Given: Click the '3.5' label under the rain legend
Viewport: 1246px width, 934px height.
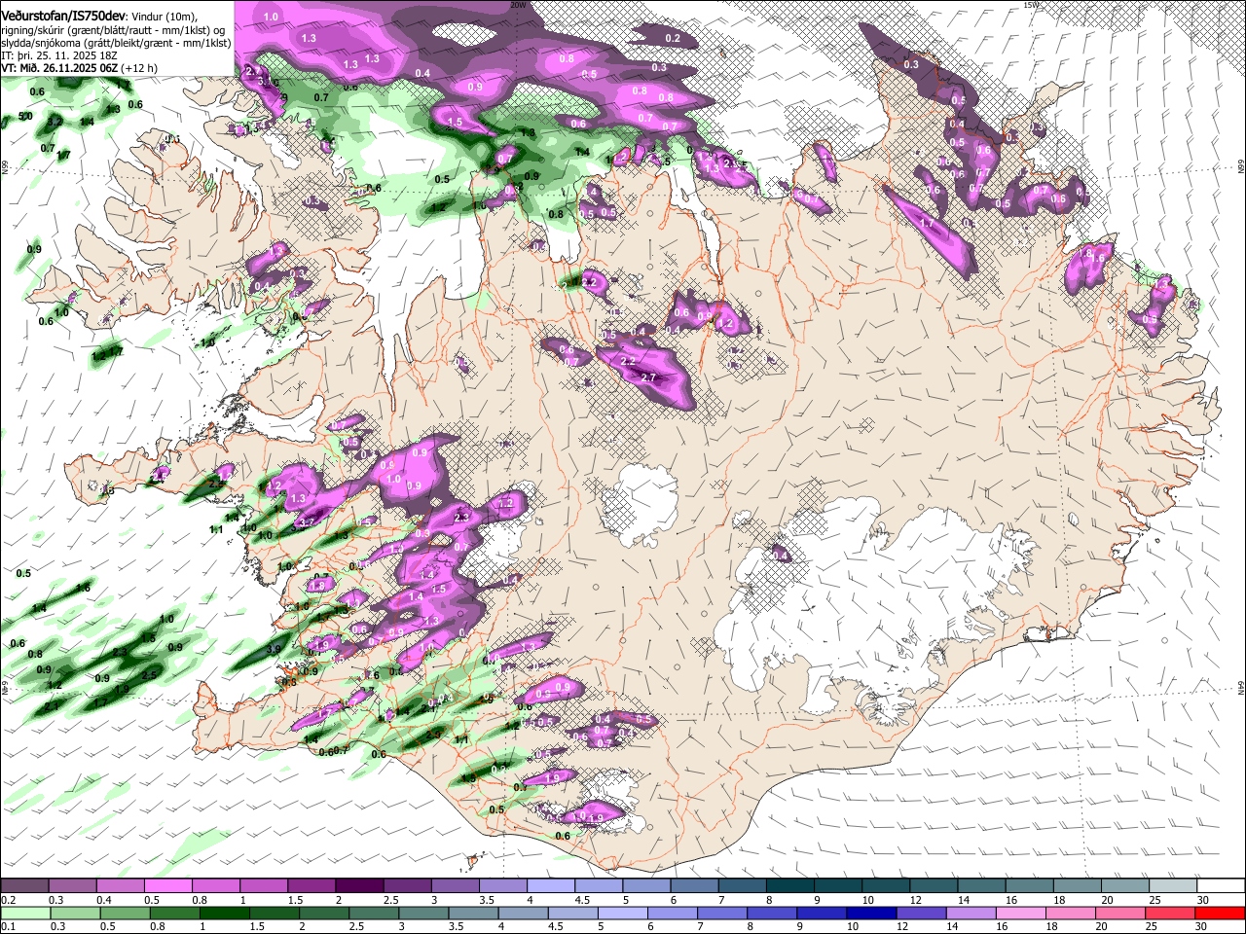Looking at the screenshot, I should [455, 926].
